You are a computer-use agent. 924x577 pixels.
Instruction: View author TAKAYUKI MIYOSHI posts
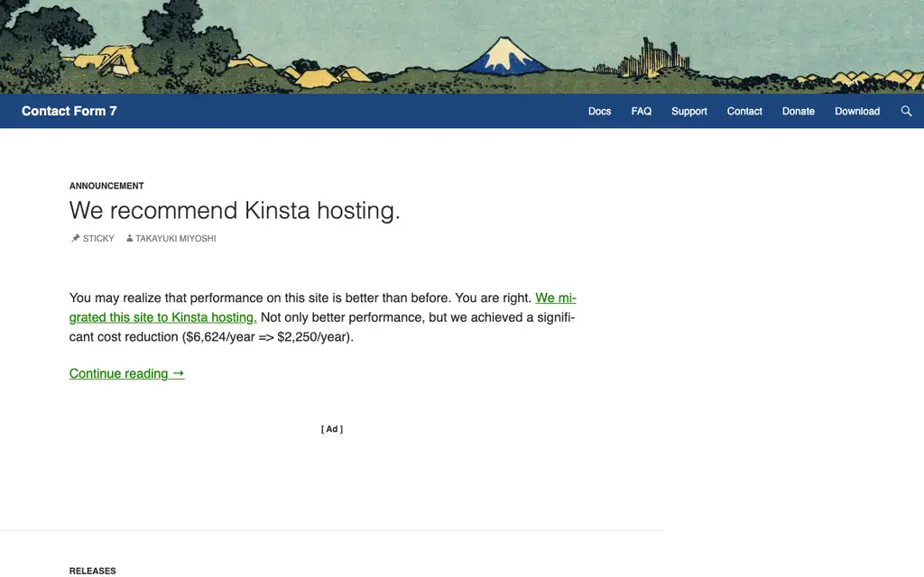pos(176,238)
